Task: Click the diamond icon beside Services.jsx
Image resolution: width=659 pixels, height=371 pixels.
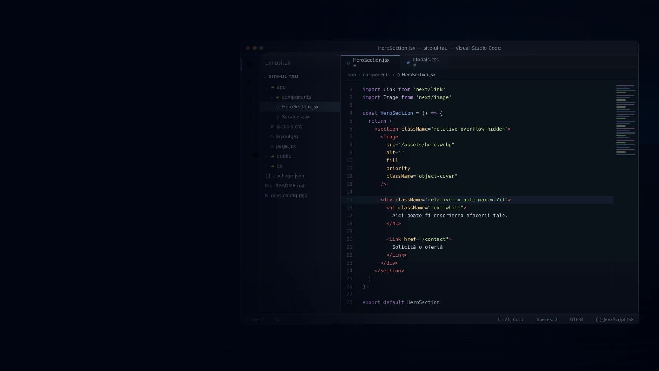Action: click(278, 117)
